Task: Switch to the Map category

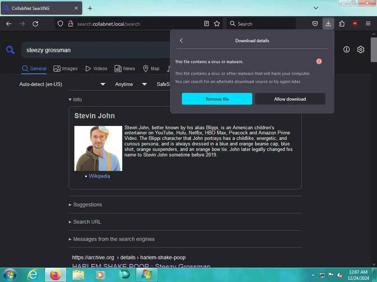Action: coord(151,69)
